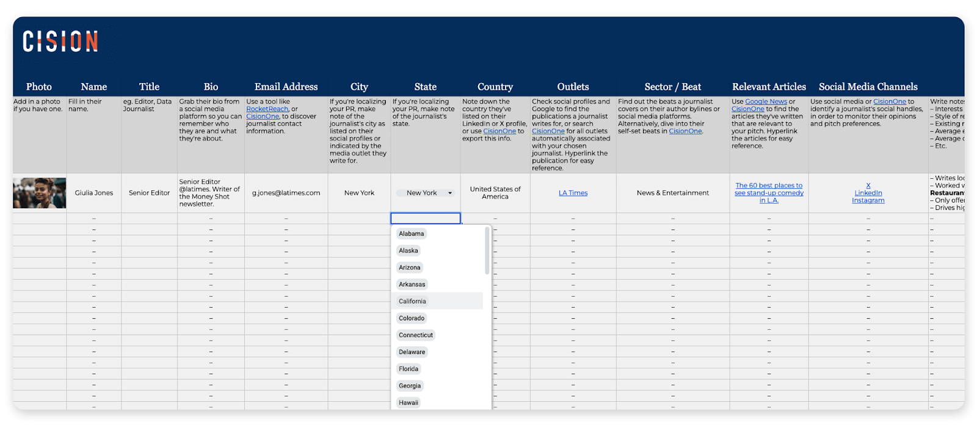Choose Georgia in the state list
This screenshot has height=428, width=977.
tap(410, 386)
